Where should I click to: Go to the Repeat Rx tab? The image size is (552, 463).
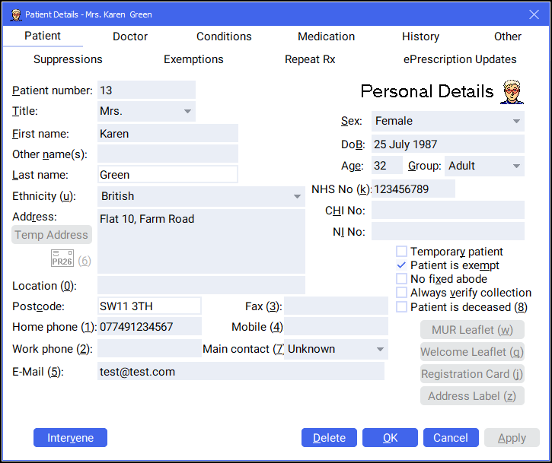[x=310, y=59]
